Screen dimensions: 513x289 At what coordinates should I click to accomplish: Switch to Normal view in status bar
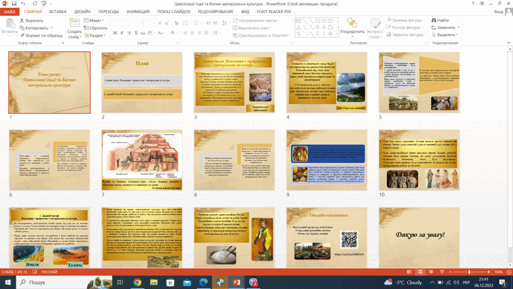[x=409, y=272]
